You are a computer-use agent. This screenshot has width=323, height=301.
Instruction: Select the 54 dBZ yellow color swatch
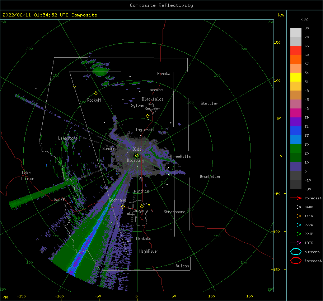click(x=296, y=77)
